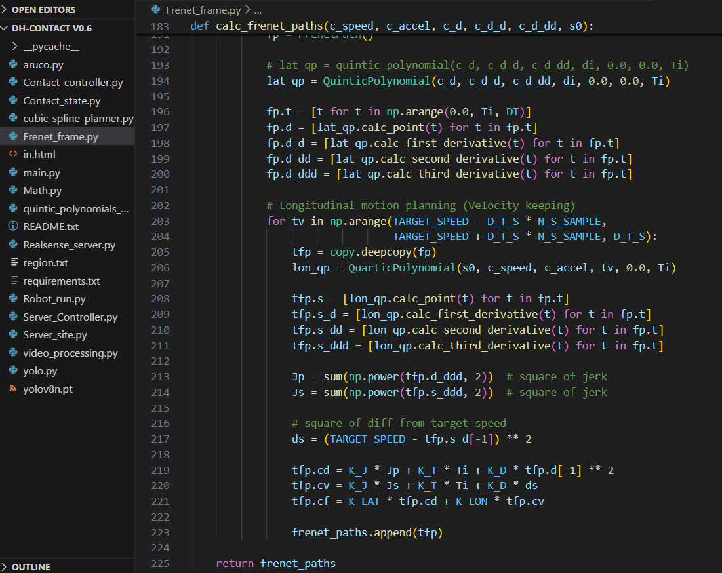
Task: Click the Python icon beside yolo.py
Action: [13, 371]
